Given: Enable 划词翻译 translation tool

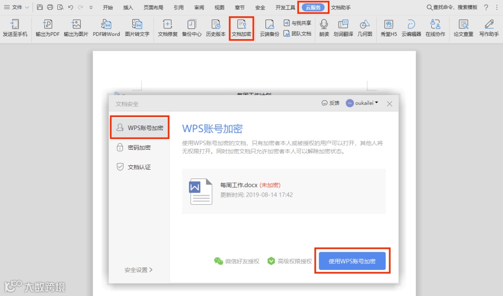Looking at the screenshot, I should pyautogui.click(x=343, y=28).
